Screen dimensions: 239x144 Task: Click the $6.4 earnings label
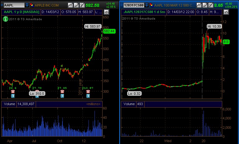click(x=13, y=88)
